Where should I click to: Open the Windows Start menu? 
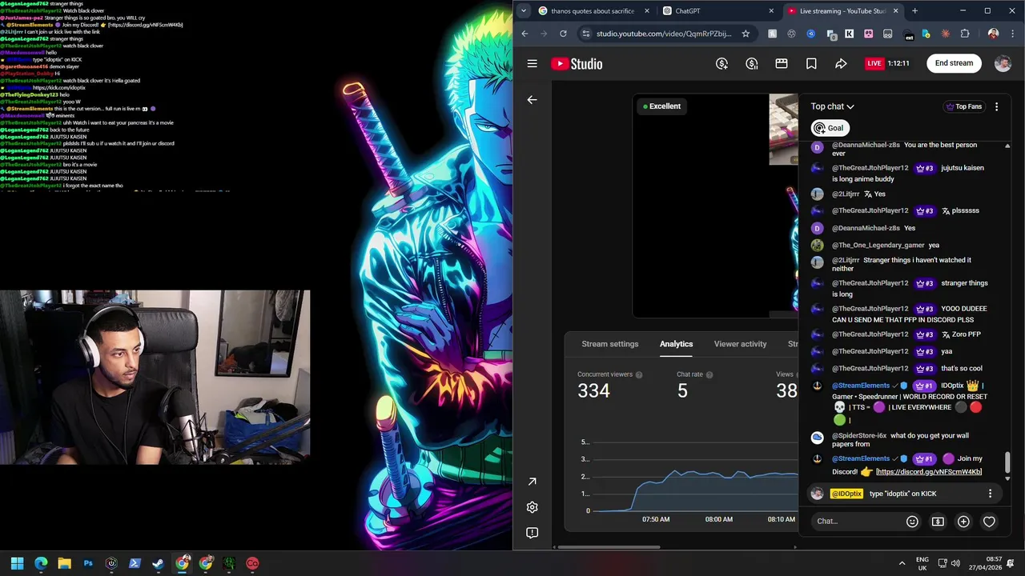tap(17, 563)
